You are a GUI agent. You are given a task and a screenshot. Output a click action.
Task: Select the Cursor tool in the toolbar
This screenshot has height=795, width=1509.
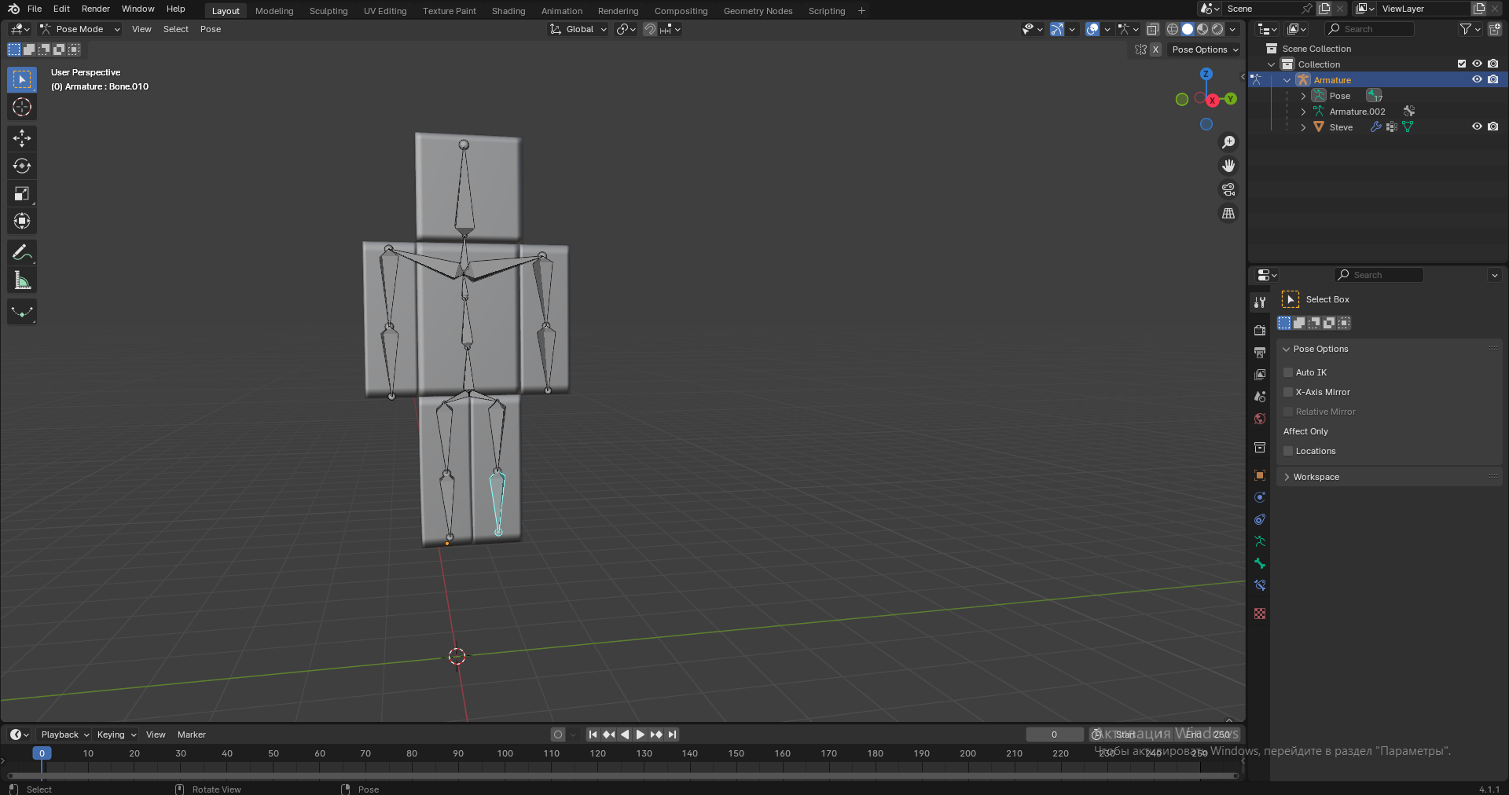pos(22,107)
